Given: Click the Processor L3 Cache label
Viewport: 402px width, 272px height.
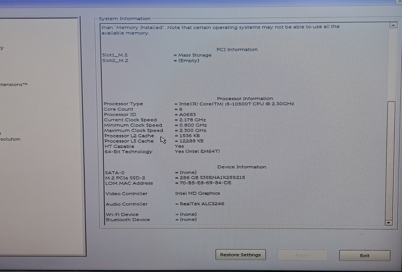Looking at the screenshot, I should (x=129, y=141).
